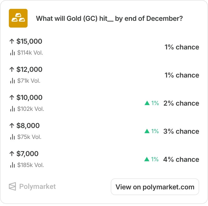The image size is (208, 206).
Task: Click the 4% chance value
Action: pyautogui.click(x=181, y=159)
